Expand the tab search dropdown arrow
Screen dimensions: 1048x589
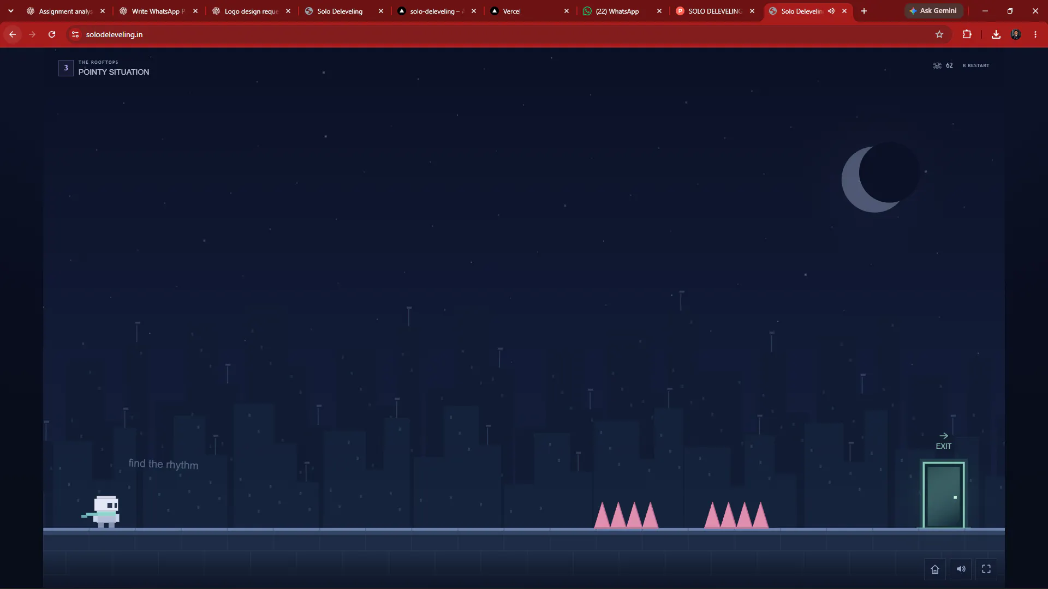click(x=11, y=11)
